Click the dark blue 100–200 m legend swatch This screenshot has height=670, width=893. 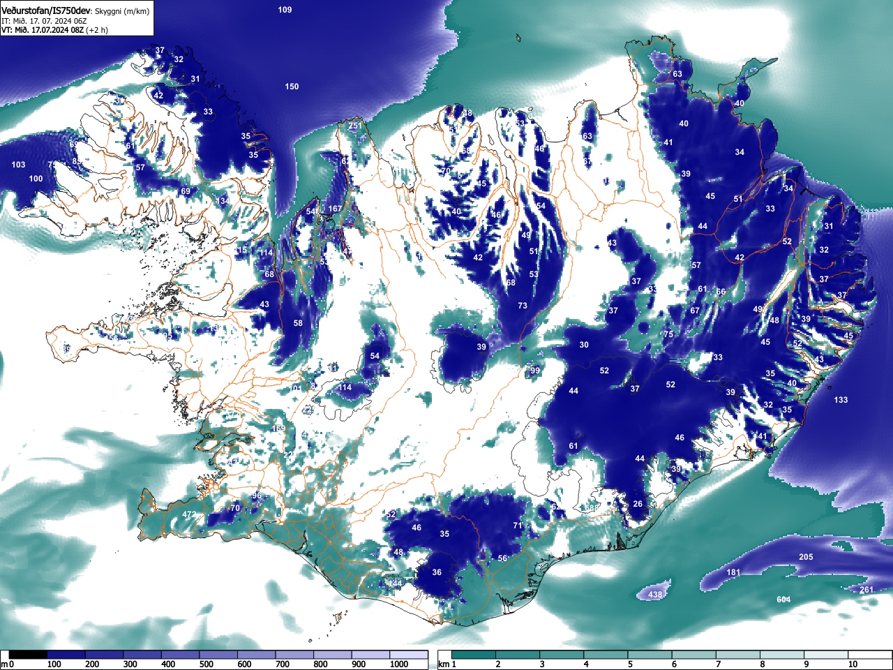66,655
